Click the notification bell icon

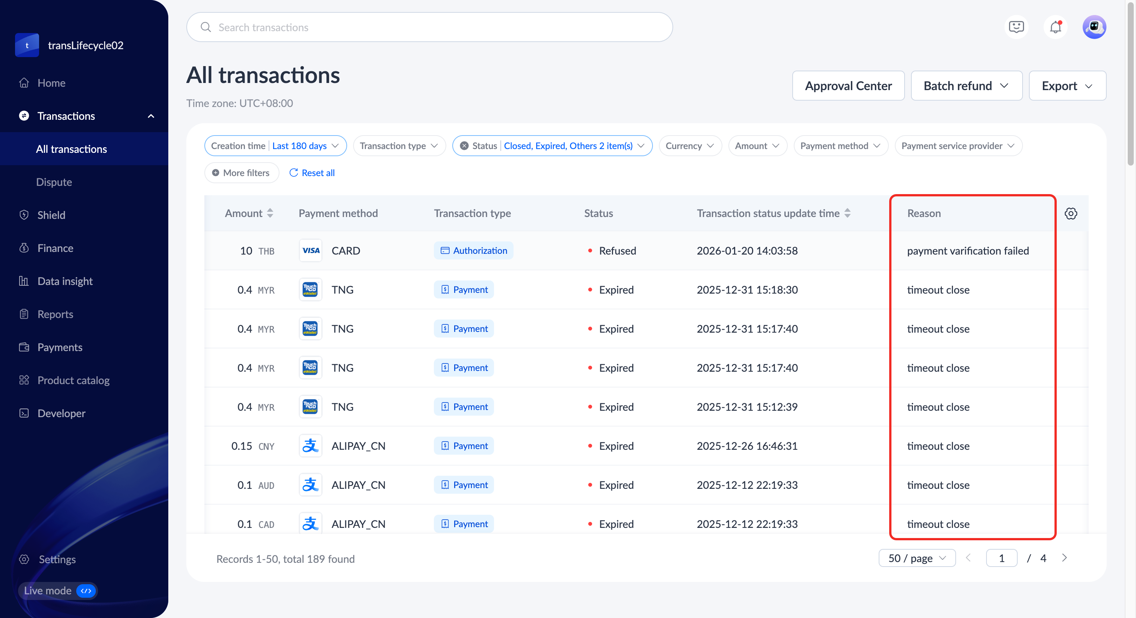[1055, 27]
